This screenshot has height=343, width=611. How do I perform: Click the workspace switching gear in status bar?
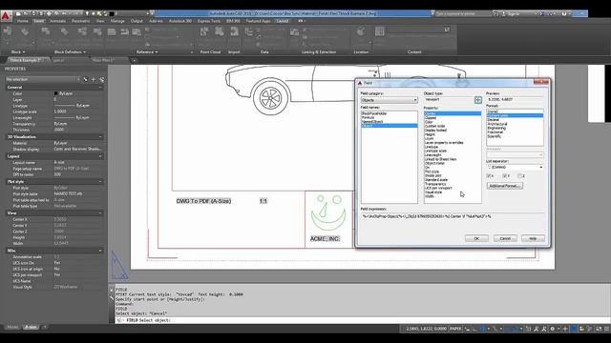coord(552,329)
